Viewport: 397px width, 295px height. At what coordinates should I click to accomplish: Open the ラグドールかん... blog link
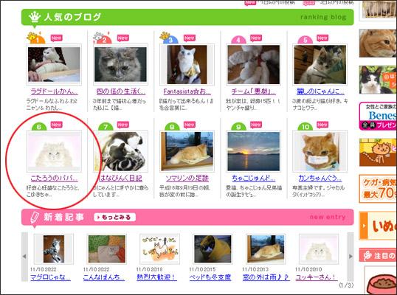pos(54,91)
